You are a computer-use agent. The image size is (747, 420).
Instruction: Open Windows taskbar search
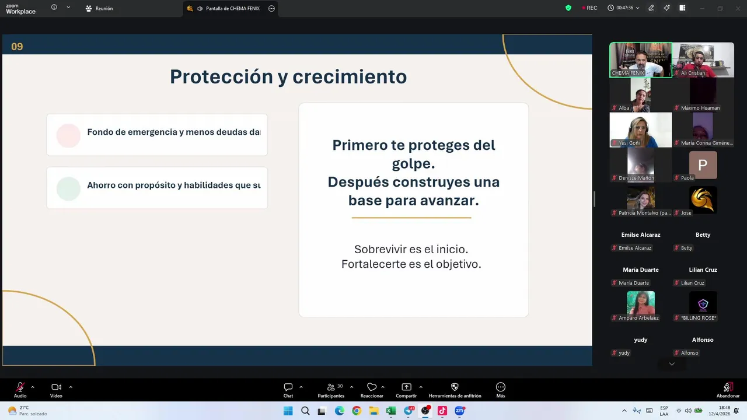click(305, 411)
